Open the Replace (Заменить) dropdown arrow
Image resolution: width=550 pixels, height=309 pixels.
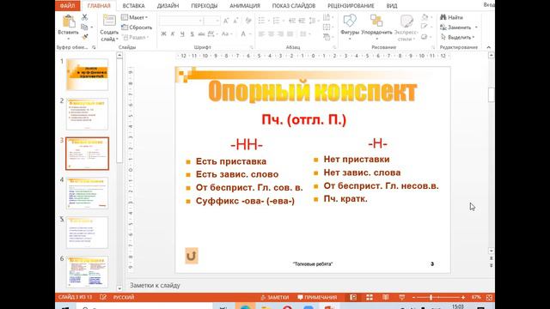pyautogui.click(x=476, y=27)
